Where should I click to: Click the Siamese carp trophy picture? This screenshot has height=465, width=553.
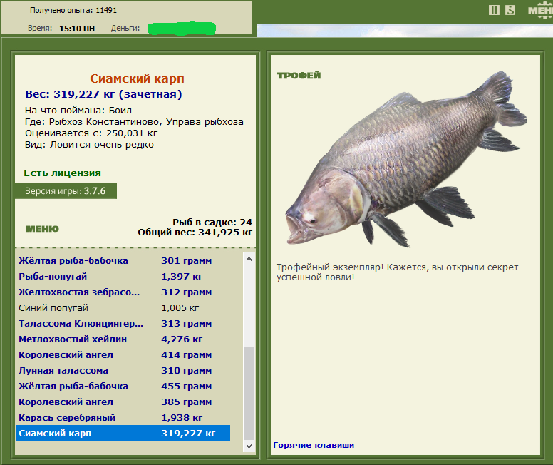point(405,159)
